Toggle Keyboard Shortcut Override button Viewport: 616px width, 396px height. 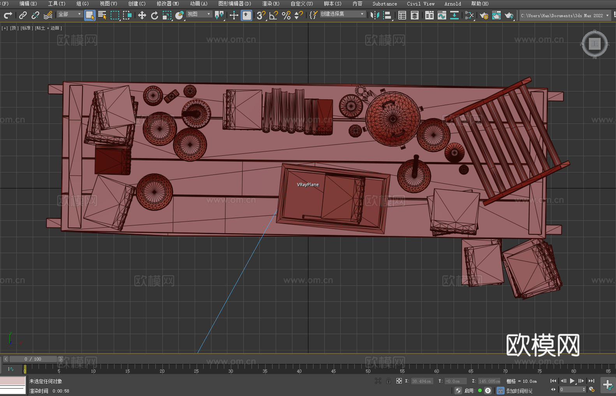point(246,15)
